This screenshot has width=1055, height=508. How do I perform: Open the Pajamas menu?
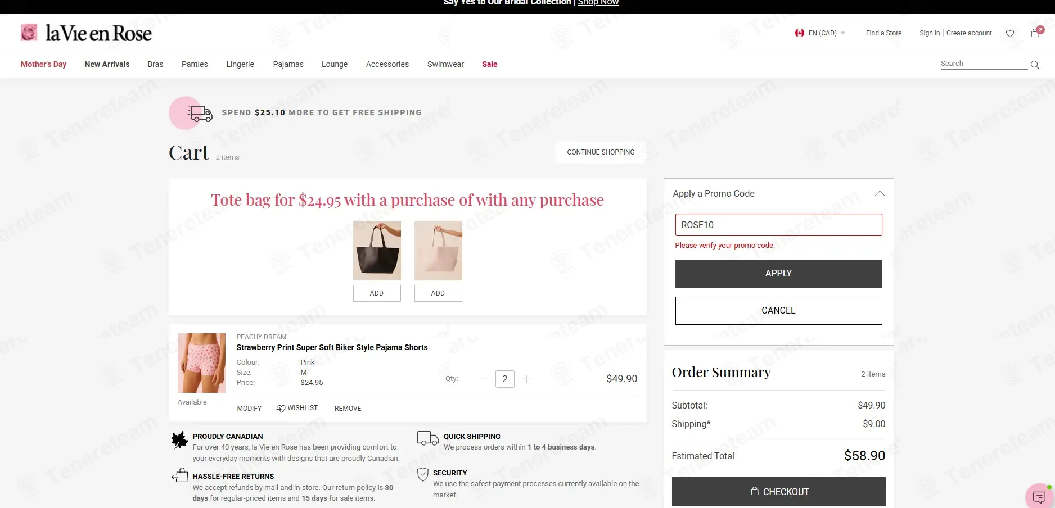click(x=288, y=64)
